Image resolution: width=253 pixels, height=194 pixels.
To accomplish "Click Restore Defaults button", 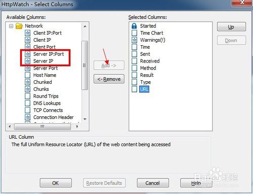I will click(x=104, y=183).
